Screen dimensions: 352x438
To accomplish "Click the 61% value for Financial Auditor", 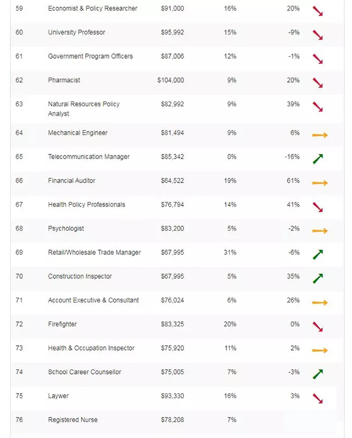I will [293, 181].
